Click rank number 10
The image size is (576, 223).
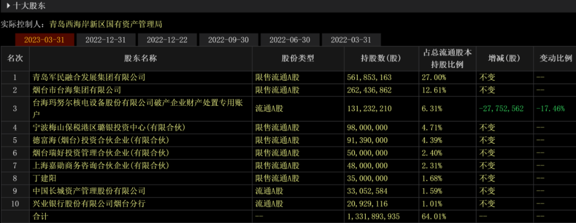(x=15, y=203)
